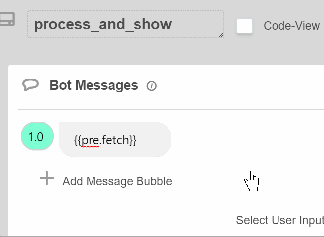Viewport: 324px width, 237px height.
Task: Place cursor after the word show in the name
Action: tap(172, 24)
